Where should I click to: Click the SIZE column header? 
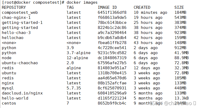coord(179,7)
